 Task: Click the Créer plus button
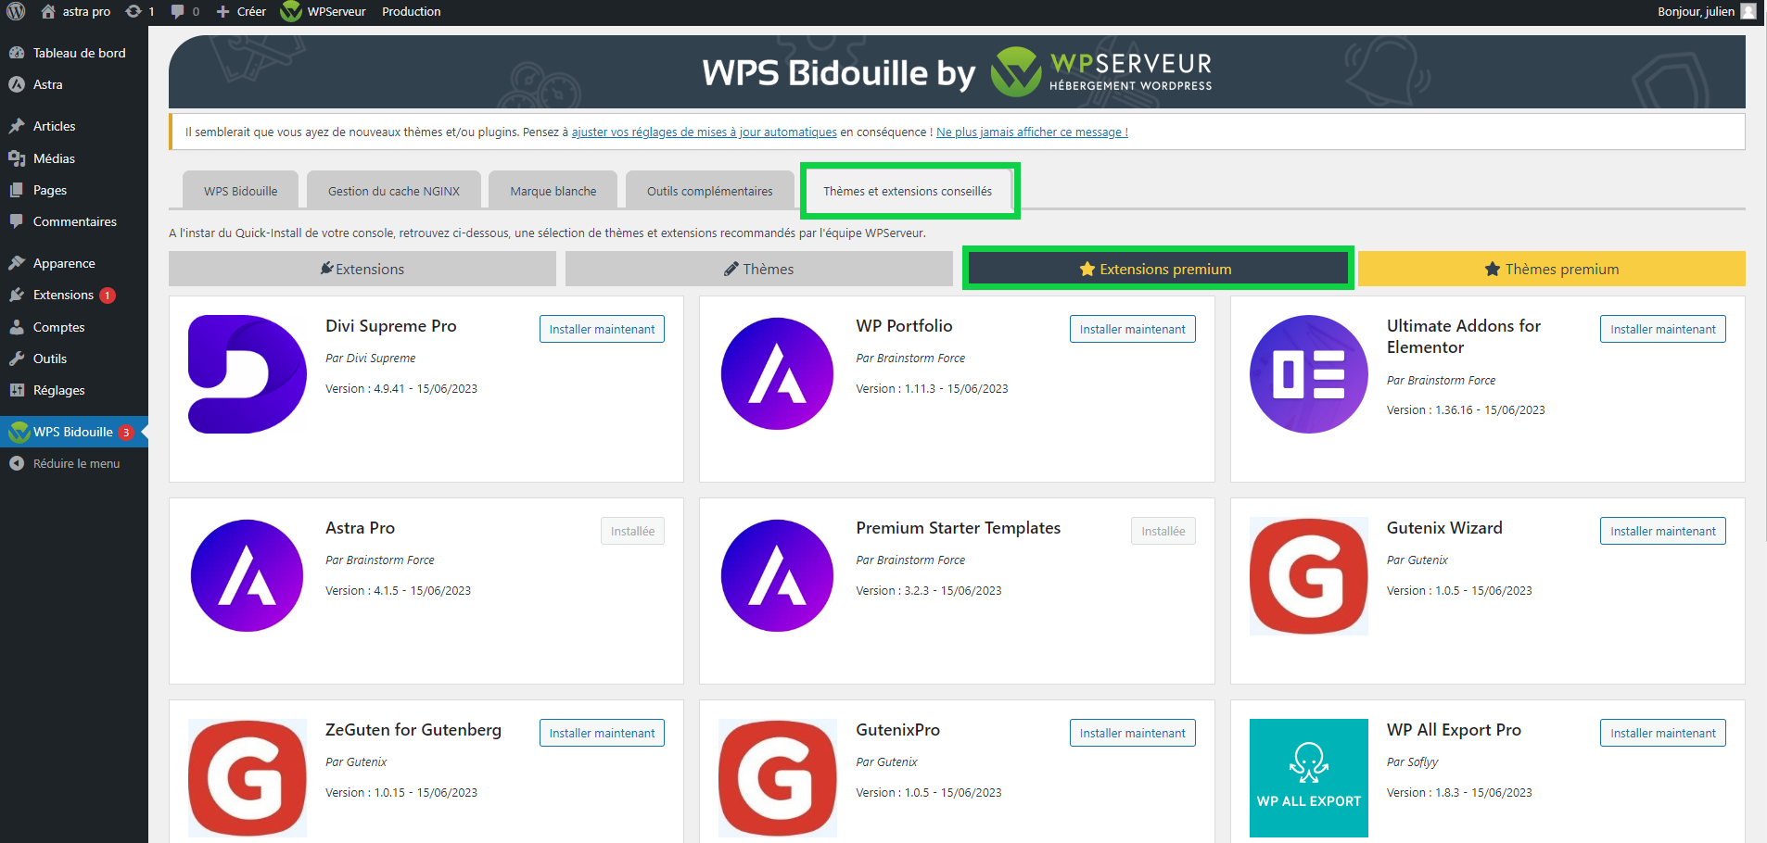pyautogui.click(x=241, y=11)
